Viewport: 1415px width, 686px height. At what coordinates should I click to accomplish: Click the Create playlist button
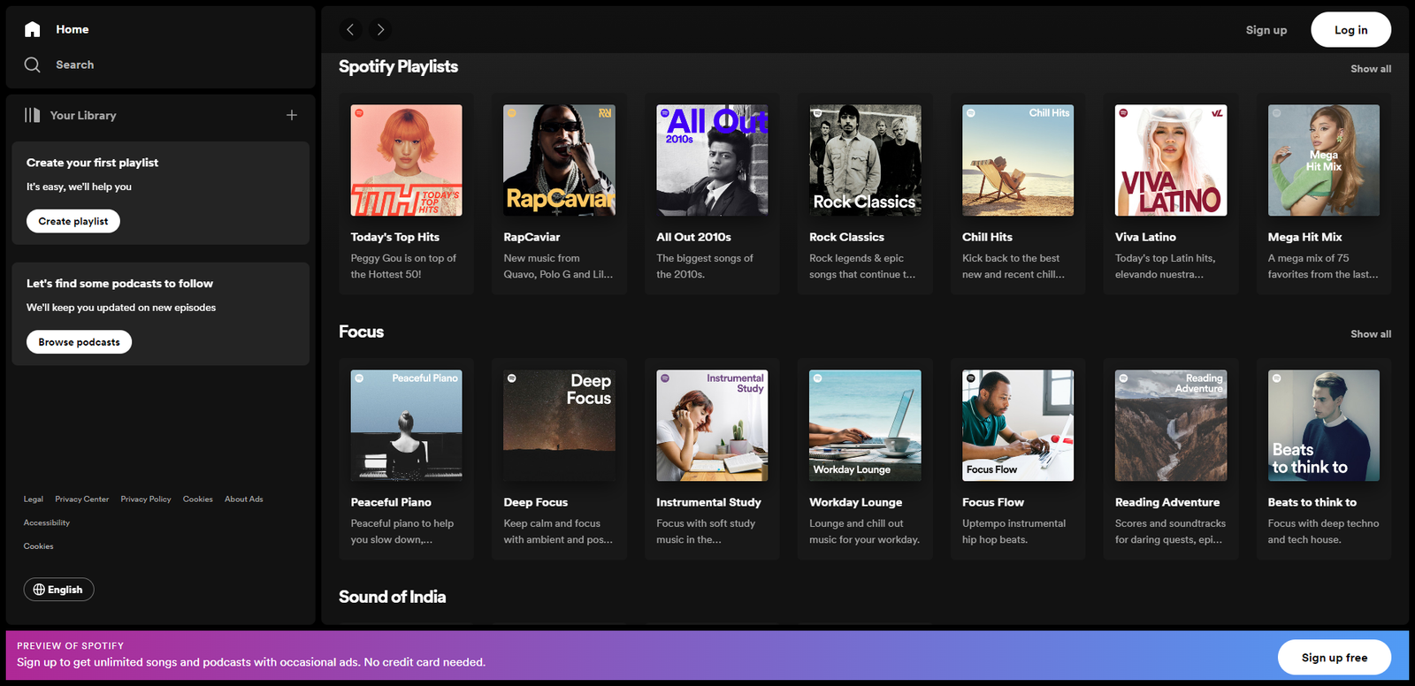coord(73,221)
